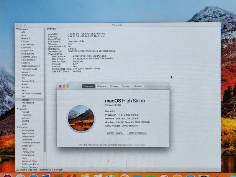Select Components under Software
The height and width of the screenshot is (177, 236).
pyautogui.click(x=28, y=137)
